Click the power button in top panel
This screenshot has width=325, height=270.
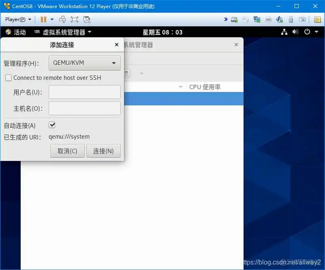point(307,32)
